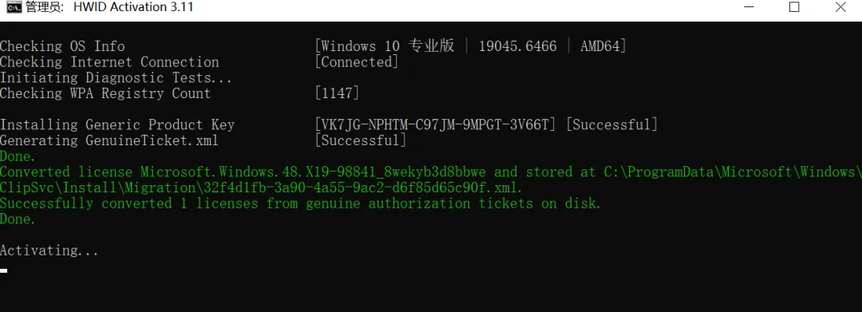
Task: Click the Generating GenuineTicket.xml label
Action: [109, 140]
